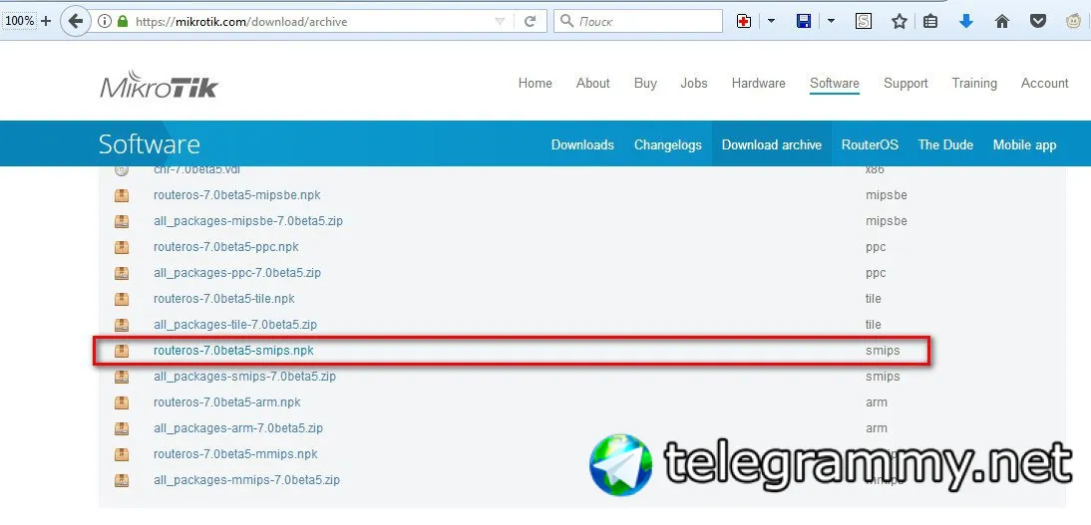
Task: Open the Software menu item
Action: (835, 83)
